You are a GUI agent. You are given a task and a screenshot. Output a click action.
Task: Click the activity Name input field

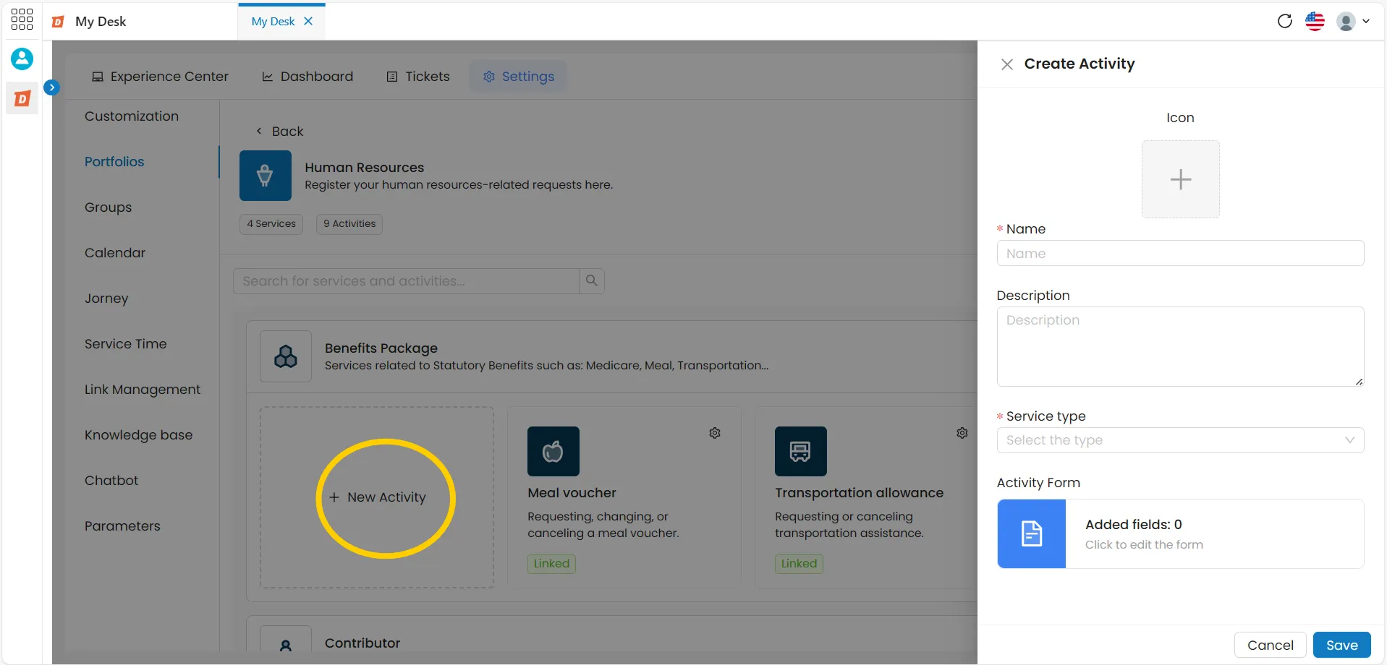1181,254
